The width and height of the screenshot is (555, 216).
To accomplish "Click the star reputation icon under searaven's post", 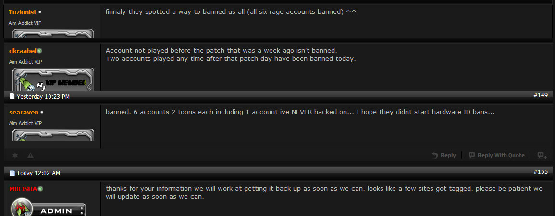I will click(x=15, y=155).
